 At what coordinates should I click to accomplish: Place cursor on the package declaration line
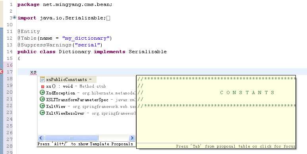65,4
